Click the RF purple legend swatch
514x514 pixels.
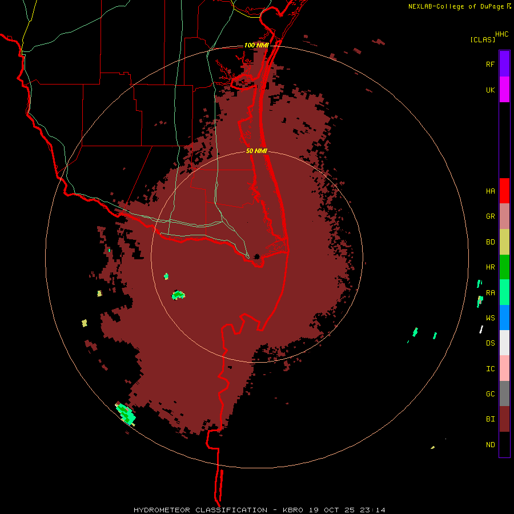click(x=504, y=64)
